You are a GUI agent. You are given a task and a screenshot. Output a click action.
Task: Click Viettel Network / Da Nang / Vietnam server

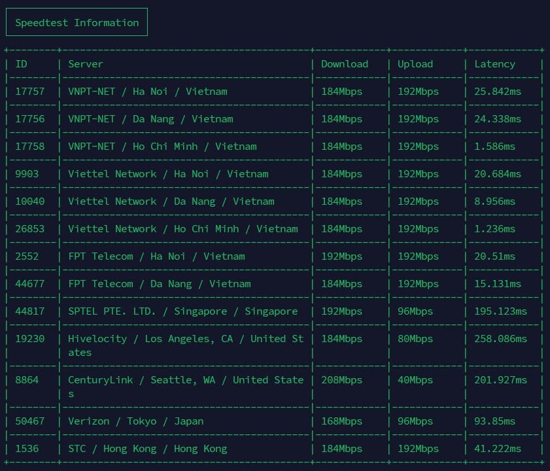click(171, 201)
